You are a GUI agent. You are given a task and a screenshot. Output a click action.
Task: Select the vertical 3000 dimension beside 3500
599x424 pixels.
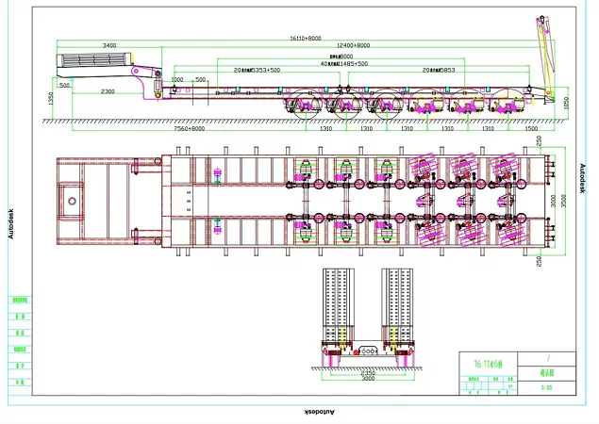click(553, 201)
